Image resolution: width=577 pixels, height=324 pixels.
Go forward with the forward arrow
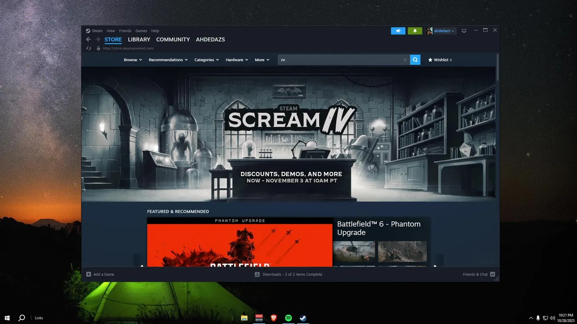[98, 40]
